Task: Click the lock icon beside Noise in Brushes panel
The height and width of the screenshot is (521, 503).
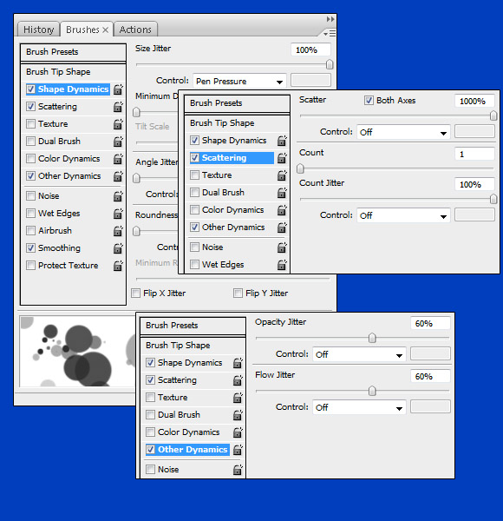Action: click(x=118, y=196)
